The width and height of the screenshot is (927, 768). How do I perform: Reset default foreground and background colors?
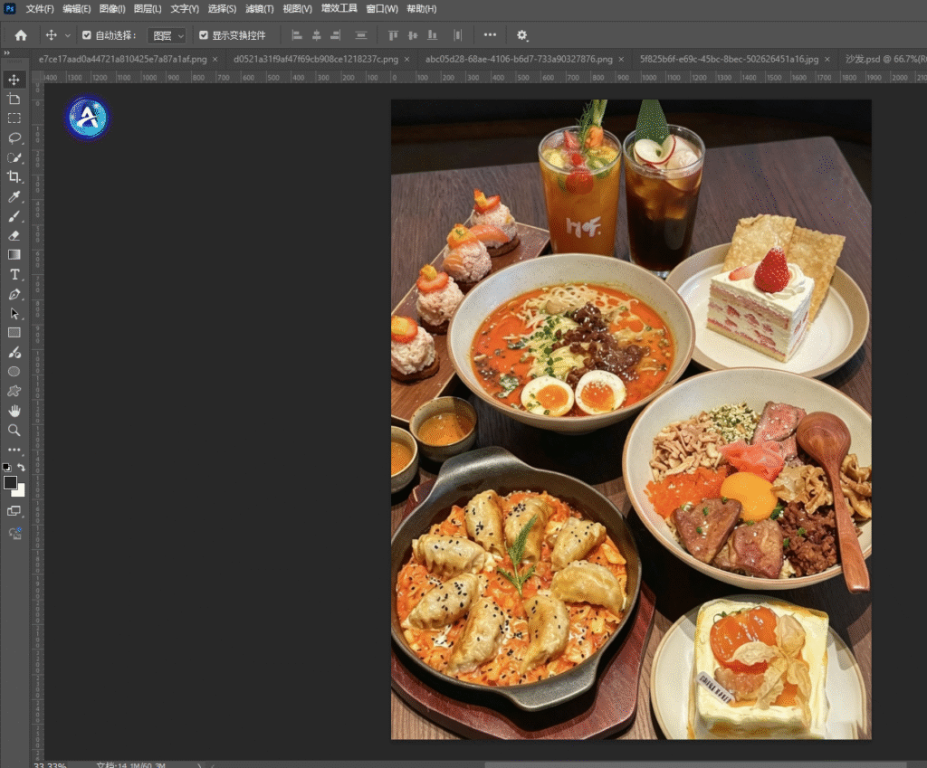tap(6, 468)
